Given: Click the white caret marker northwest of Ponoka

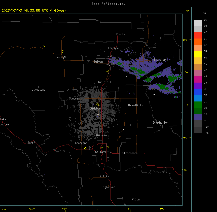Looking at the screenshot, I should click(92, 37).
